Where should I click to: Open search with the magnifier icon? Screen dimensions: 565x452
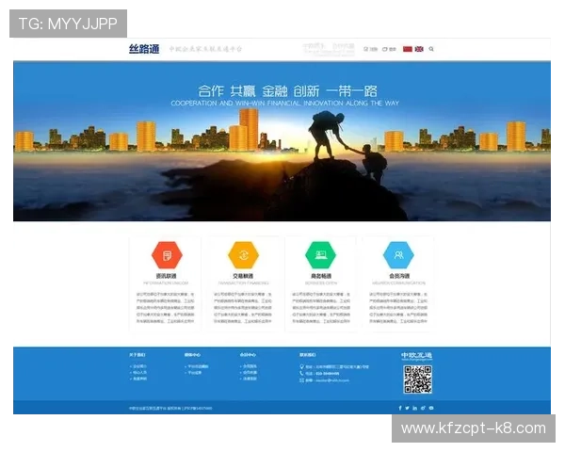pyautogui.click(x=431, y=49)
